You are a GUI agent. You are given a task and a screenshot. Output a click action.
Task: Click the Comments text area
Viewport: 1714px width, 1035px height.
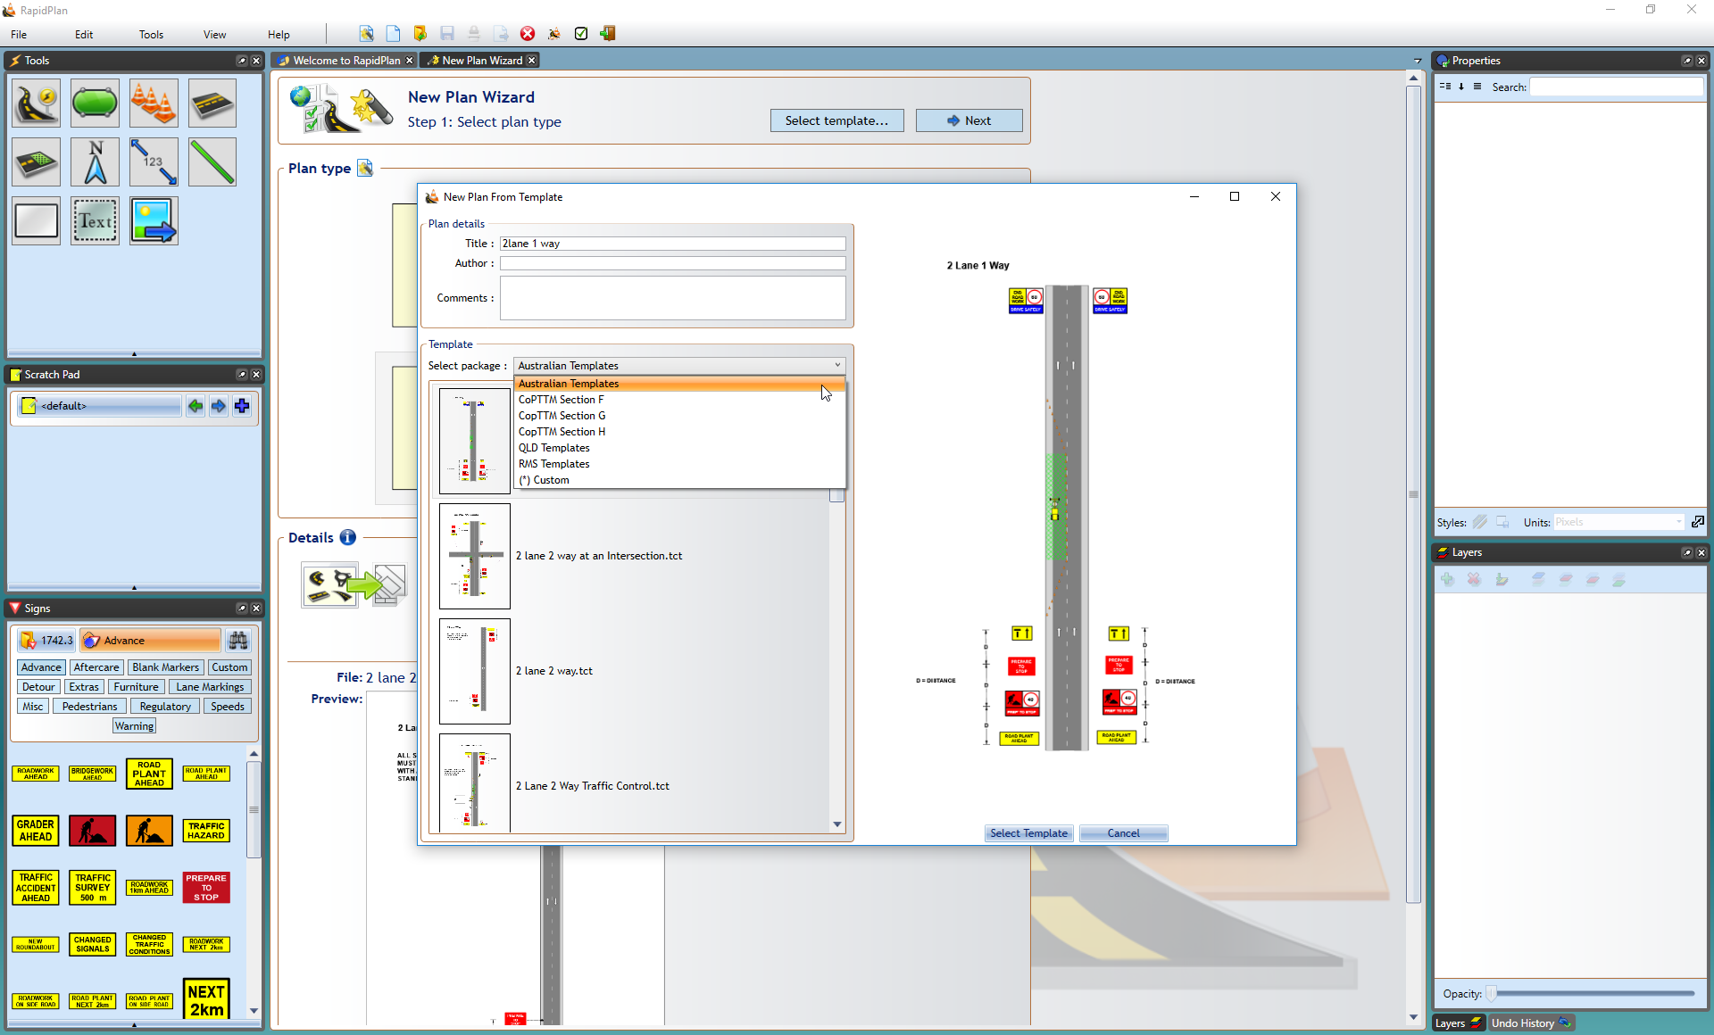click(x=672, y=298)
